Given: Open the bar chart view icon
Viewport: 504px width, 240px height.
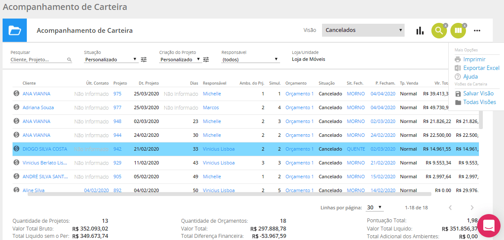Looking at the screenshot, I should 420,31.
